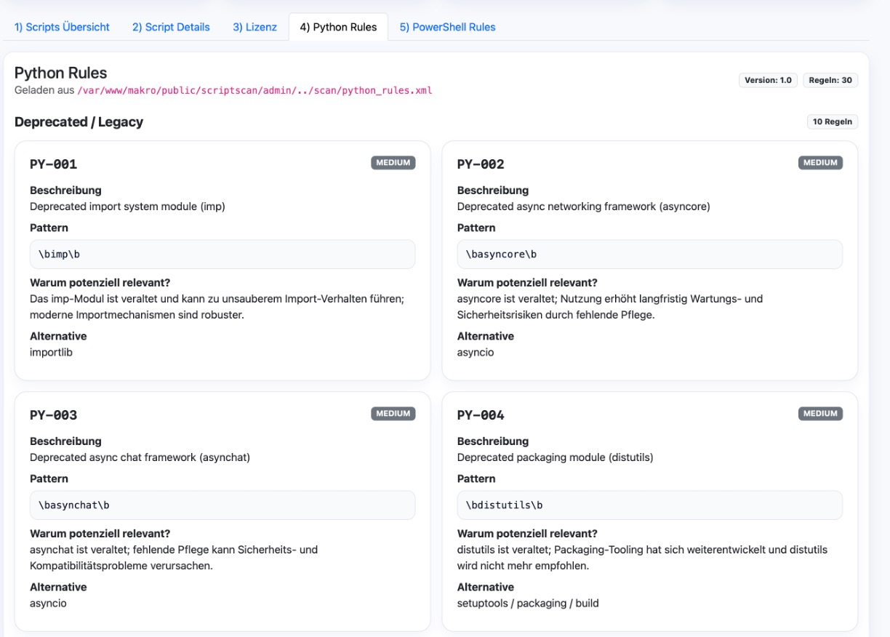
Task: Click the Regeln: 30 badge
Action: pyautogui.click(x=830, y=80)
